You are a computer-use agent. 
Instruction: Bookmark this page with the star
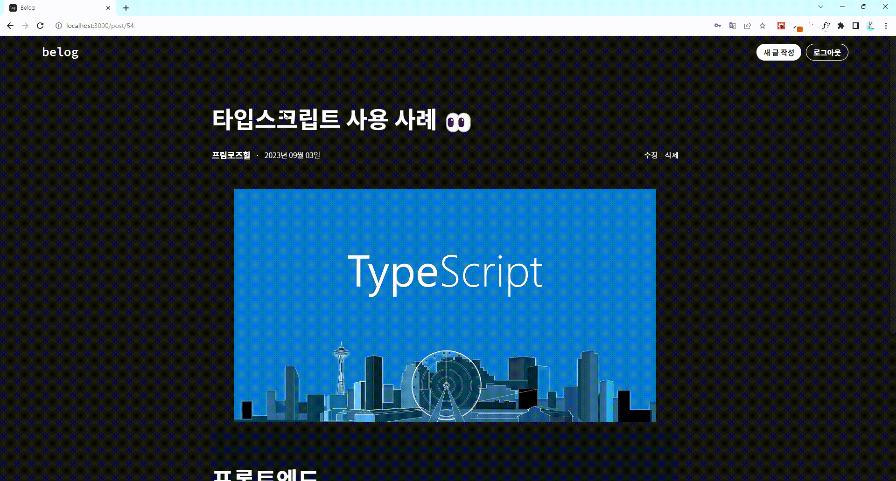tap(763, 26)
